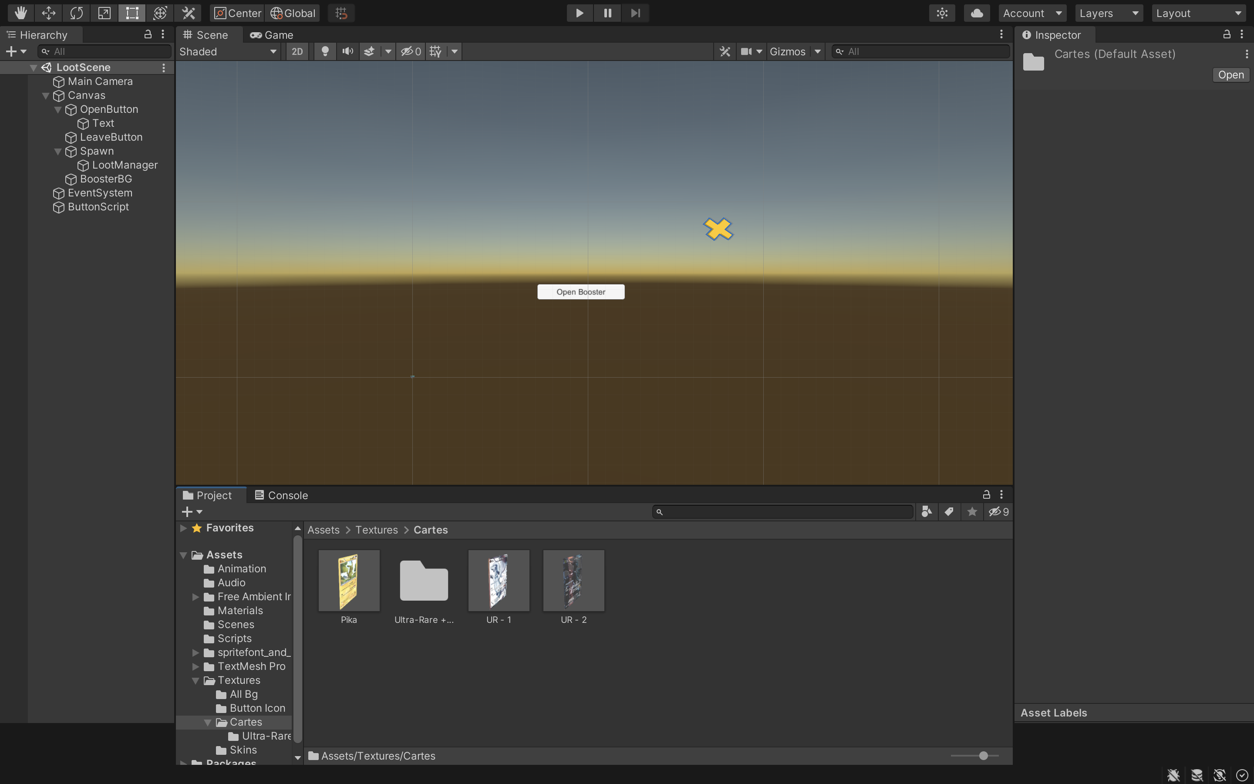The width and height of the screenshot is (1254, 784).
Task: Click the Open Booster button in scene
Action: click(x=580, y=292)
